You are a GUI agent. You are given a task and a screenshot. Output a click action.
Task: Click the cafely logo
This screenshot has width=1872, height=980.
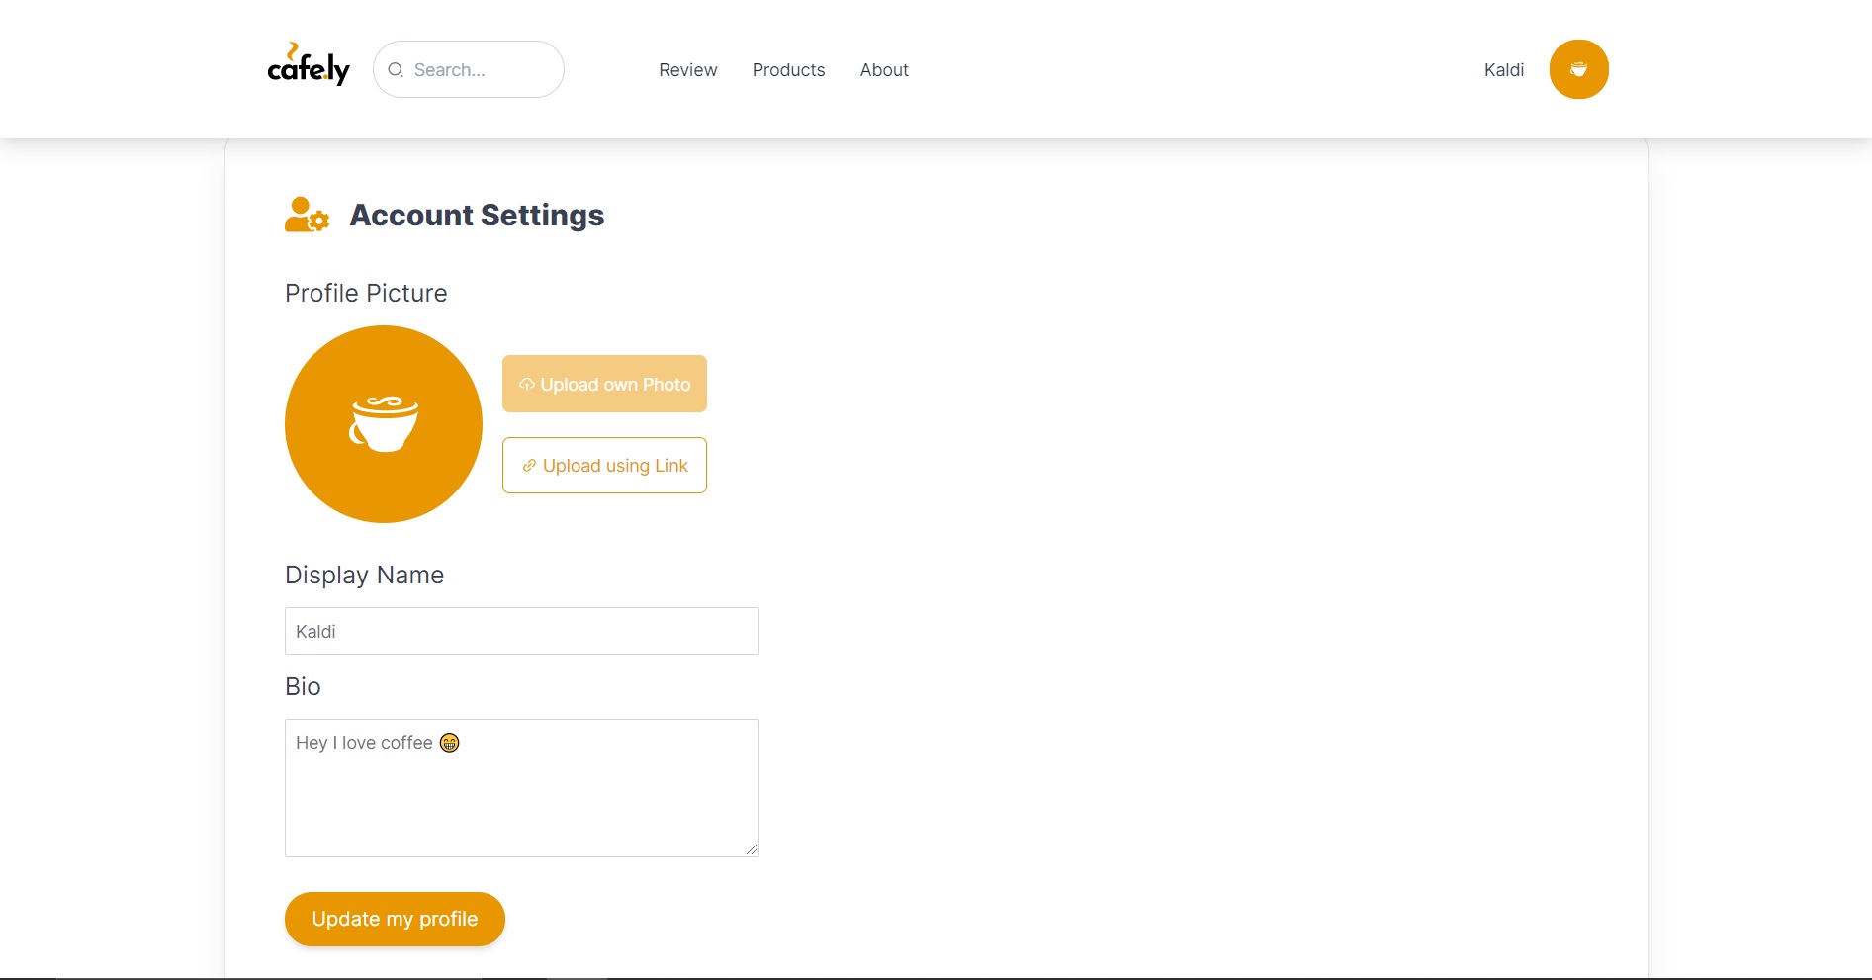pos(309,64)
